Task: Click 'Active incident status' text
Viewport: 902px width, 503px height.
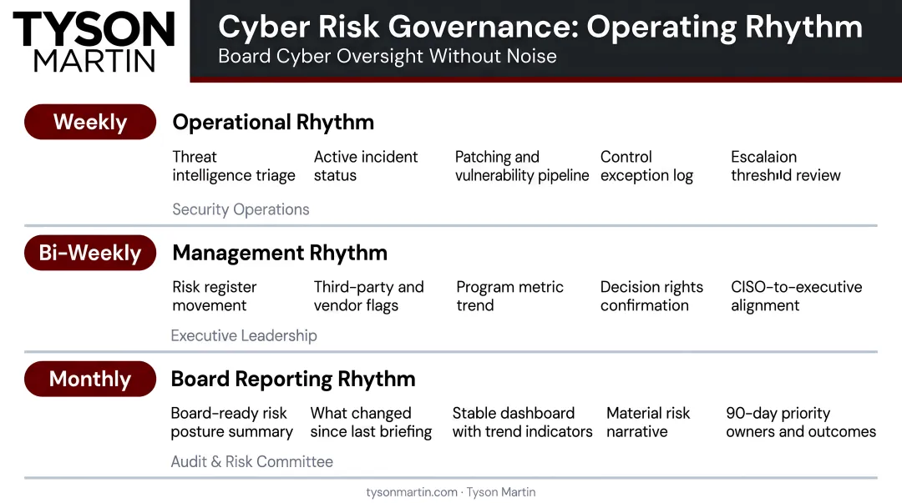Action: tap(365, 166)
